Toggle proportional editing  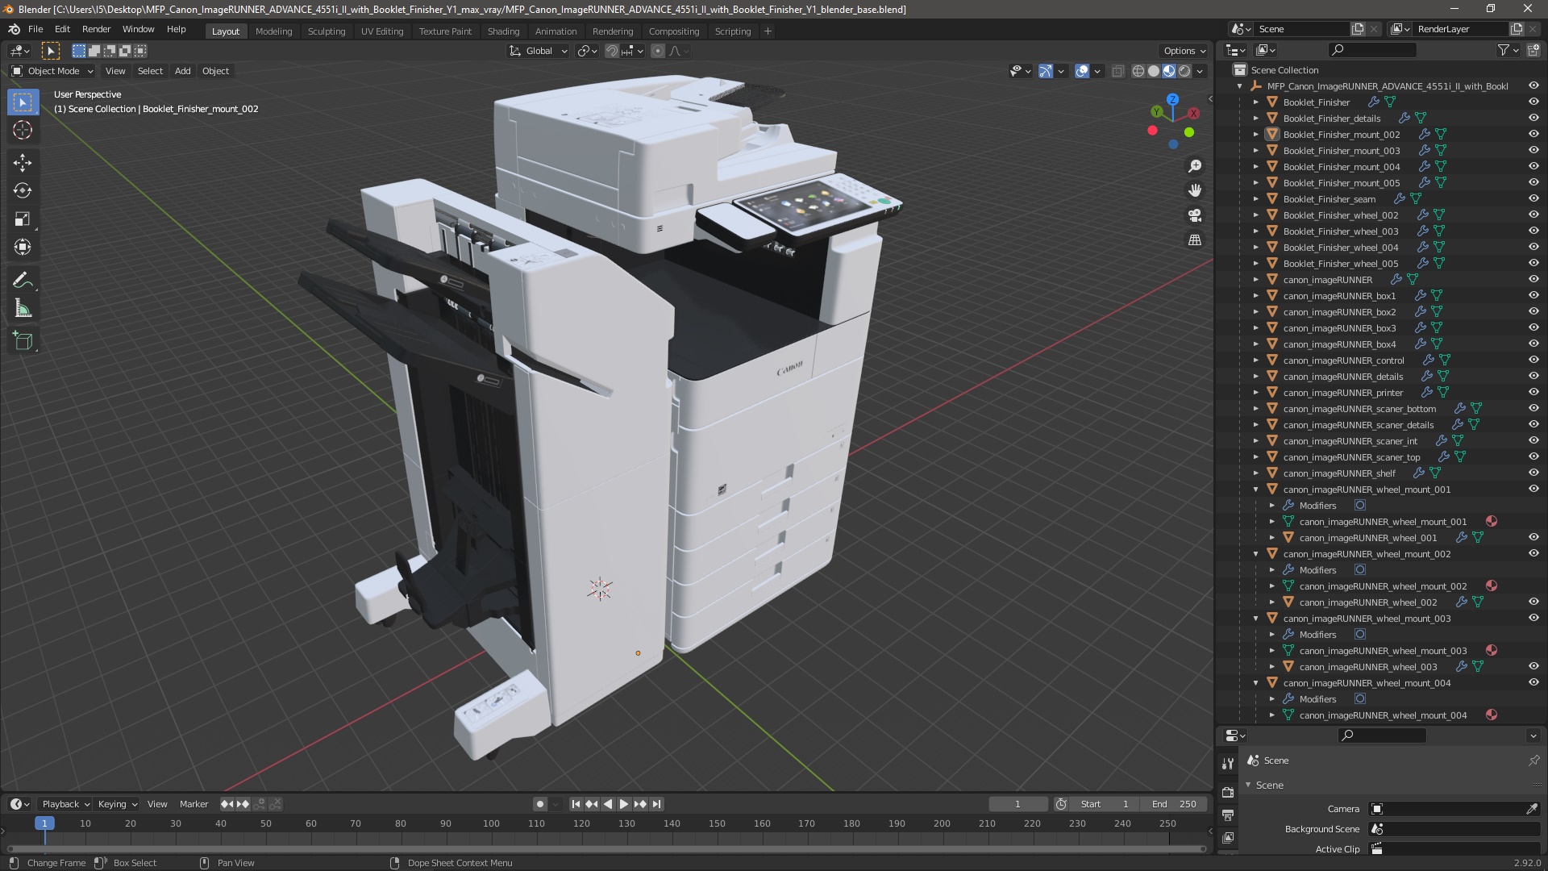658,51
